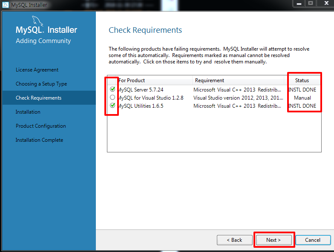This screenshot has width=334, height=252.
Task: Select the MySQL Utilities 1.6.5 row
Action: pyautogui.click(x=214, y=106)
